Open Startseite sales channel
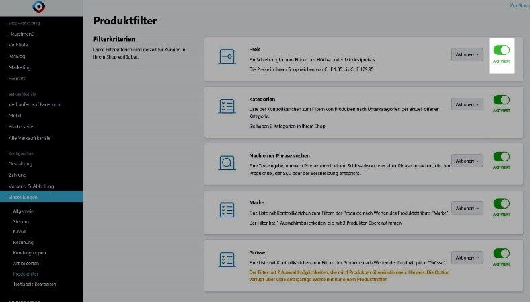 coord(21,127)
